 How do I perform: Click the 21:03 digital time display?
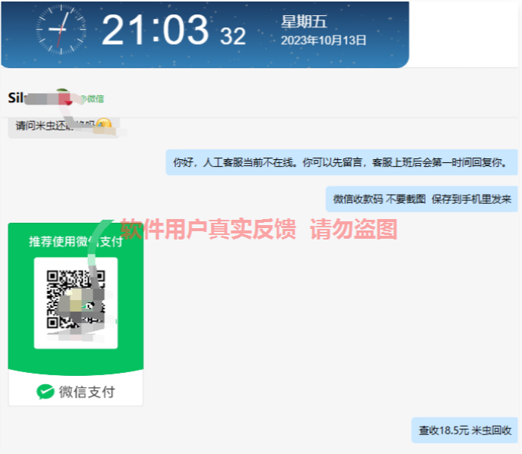point(155,30)
